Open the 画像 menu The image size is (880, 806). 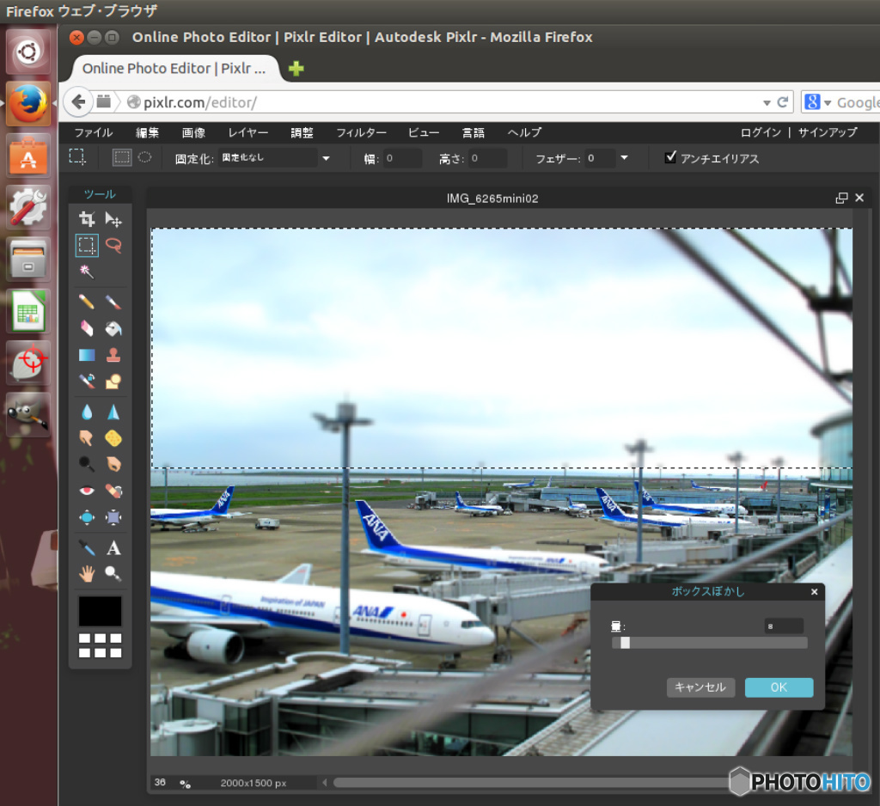point(193,132)
